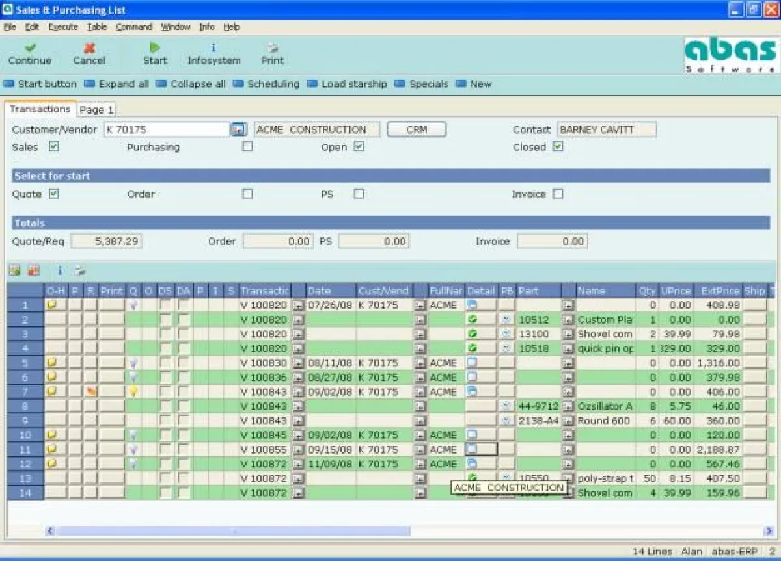Image resolution: width=781 pixels, height=561 pixels.
Task: Click the green Start play icon
Action: [155, 47]
